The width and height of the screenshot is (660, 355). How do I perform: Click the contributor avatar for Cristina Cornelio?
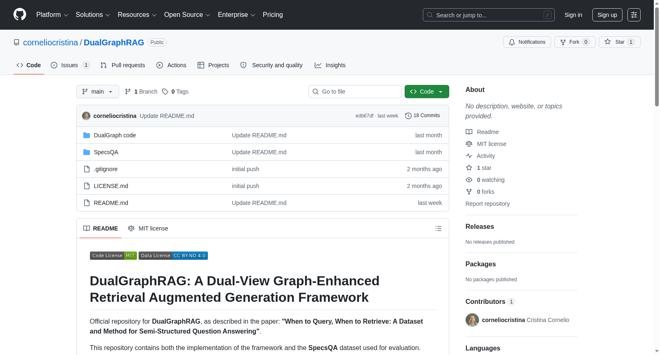coord(472,320)
